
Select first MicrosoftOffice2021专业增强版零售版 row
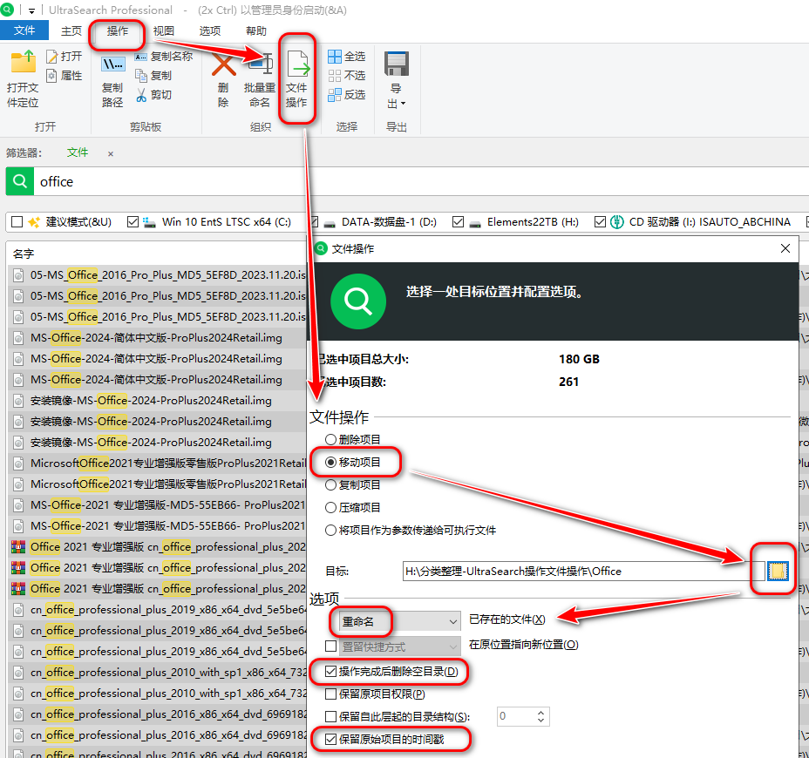click(x=158, y=463)
